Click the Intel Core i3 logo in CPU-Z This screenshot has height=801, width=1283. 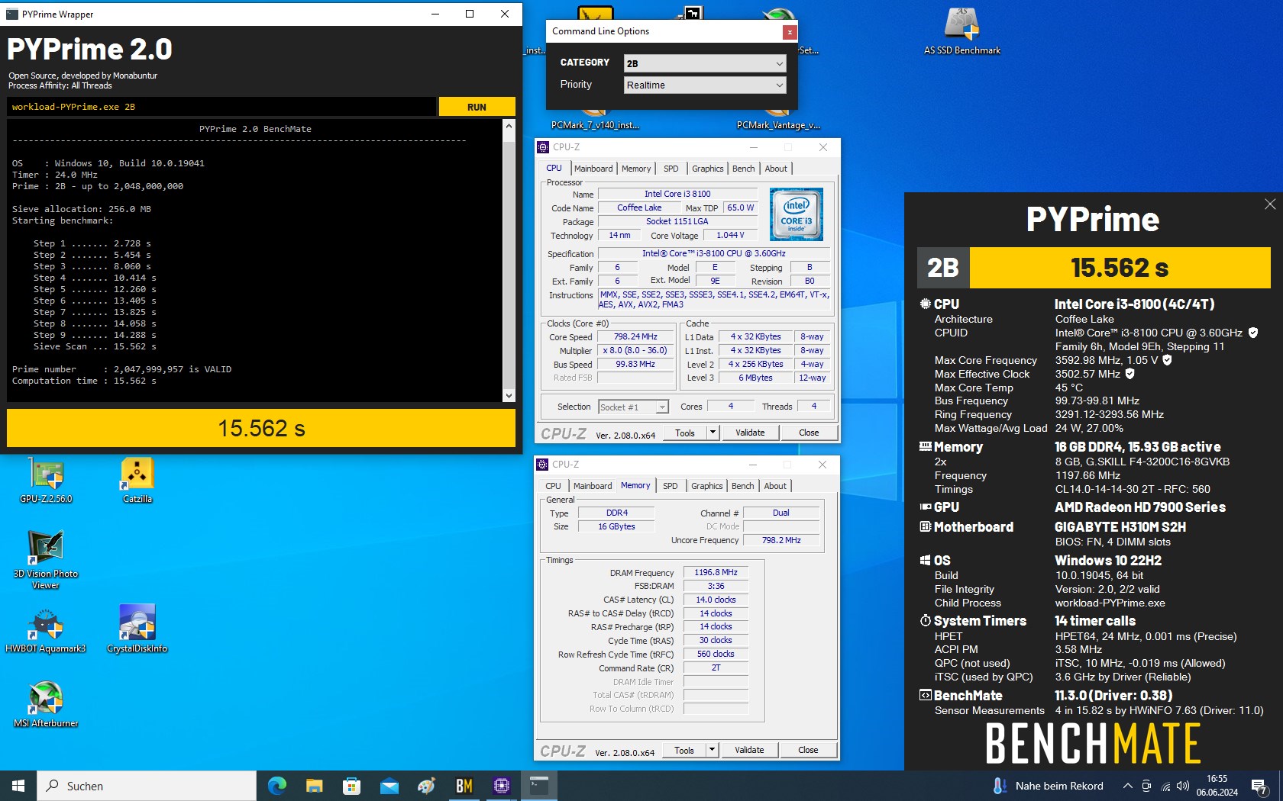click(x=797, y=214)
